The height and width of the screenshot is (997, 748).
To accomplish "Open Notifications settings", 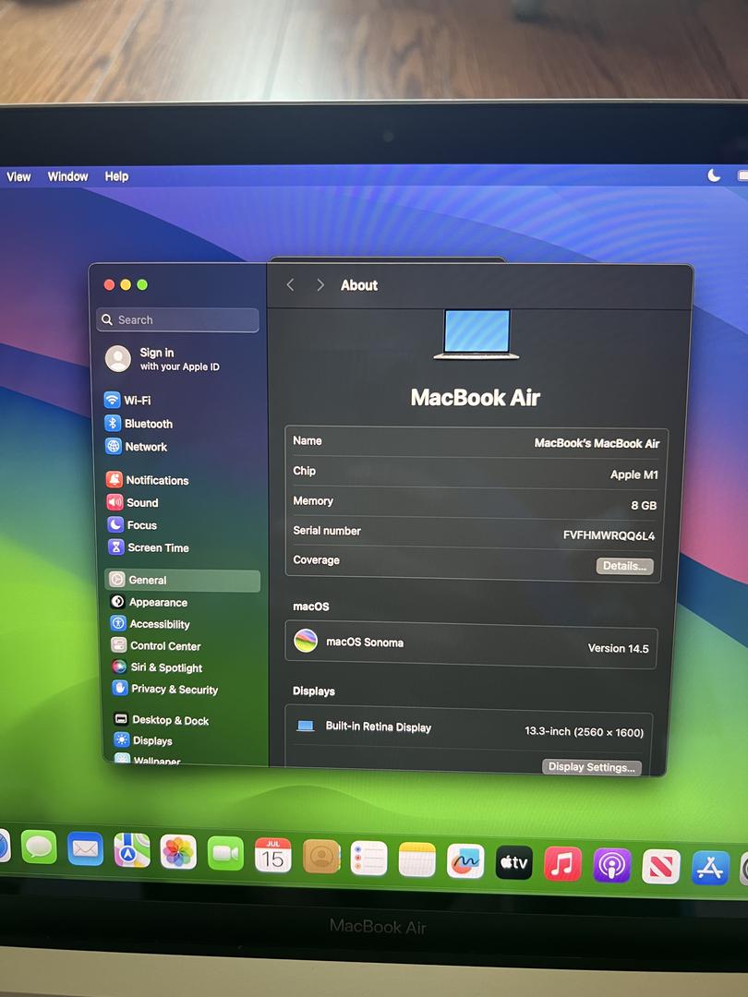I will click(148, 480).
